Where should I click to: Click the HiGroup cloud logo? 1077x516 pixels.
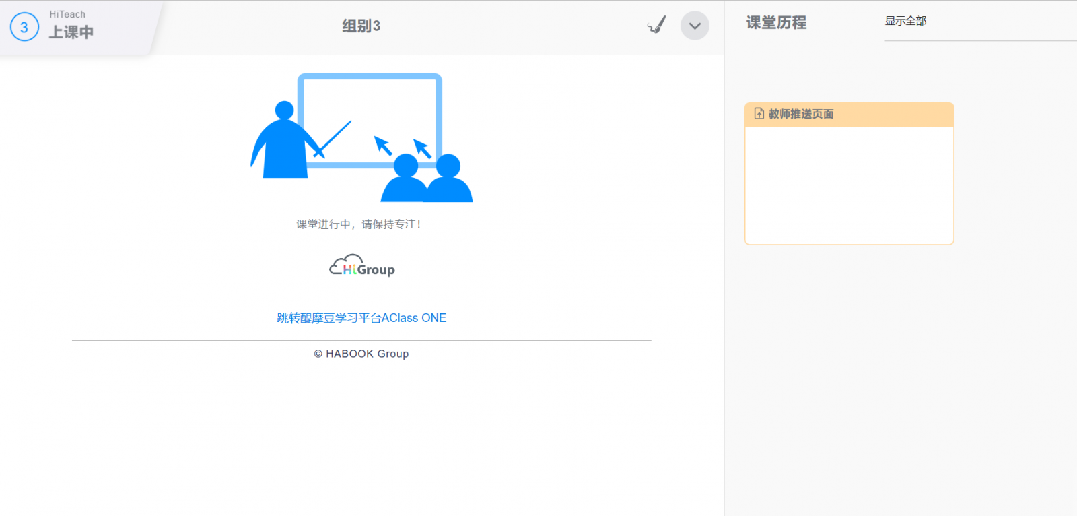[361, 267]
